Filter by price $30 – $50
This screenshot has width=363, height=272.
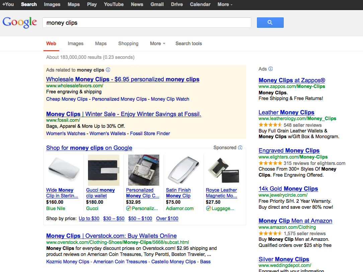[x=114, y=218]
